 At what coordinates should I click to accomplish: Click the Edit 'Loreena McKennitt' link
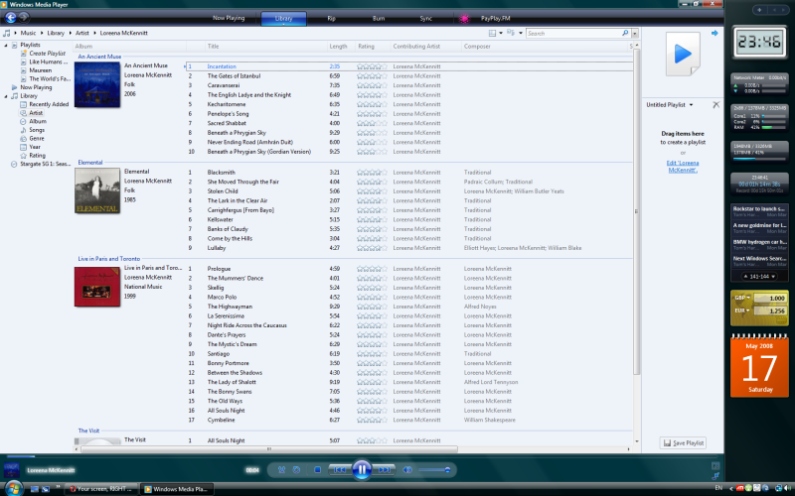coord(683,167)
